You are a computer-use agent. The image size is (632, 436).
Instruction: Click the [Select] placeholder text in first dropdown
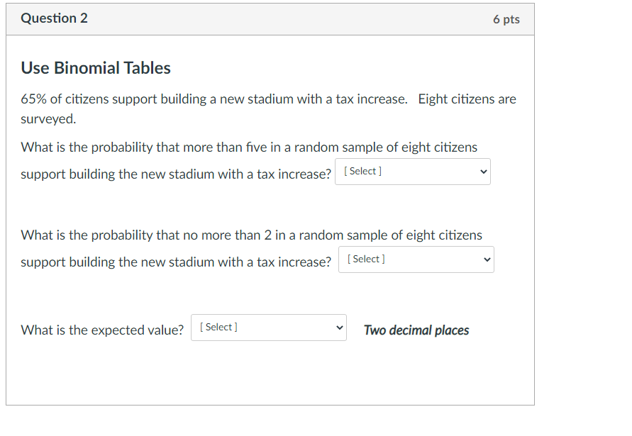(x=362, y=170)
